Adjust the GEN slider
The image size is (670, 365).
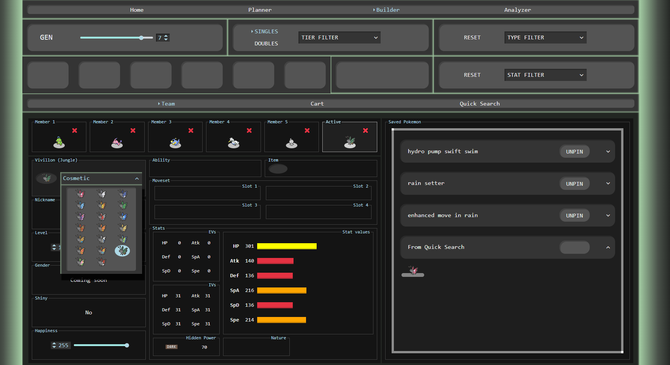click(x=116, y=37)
